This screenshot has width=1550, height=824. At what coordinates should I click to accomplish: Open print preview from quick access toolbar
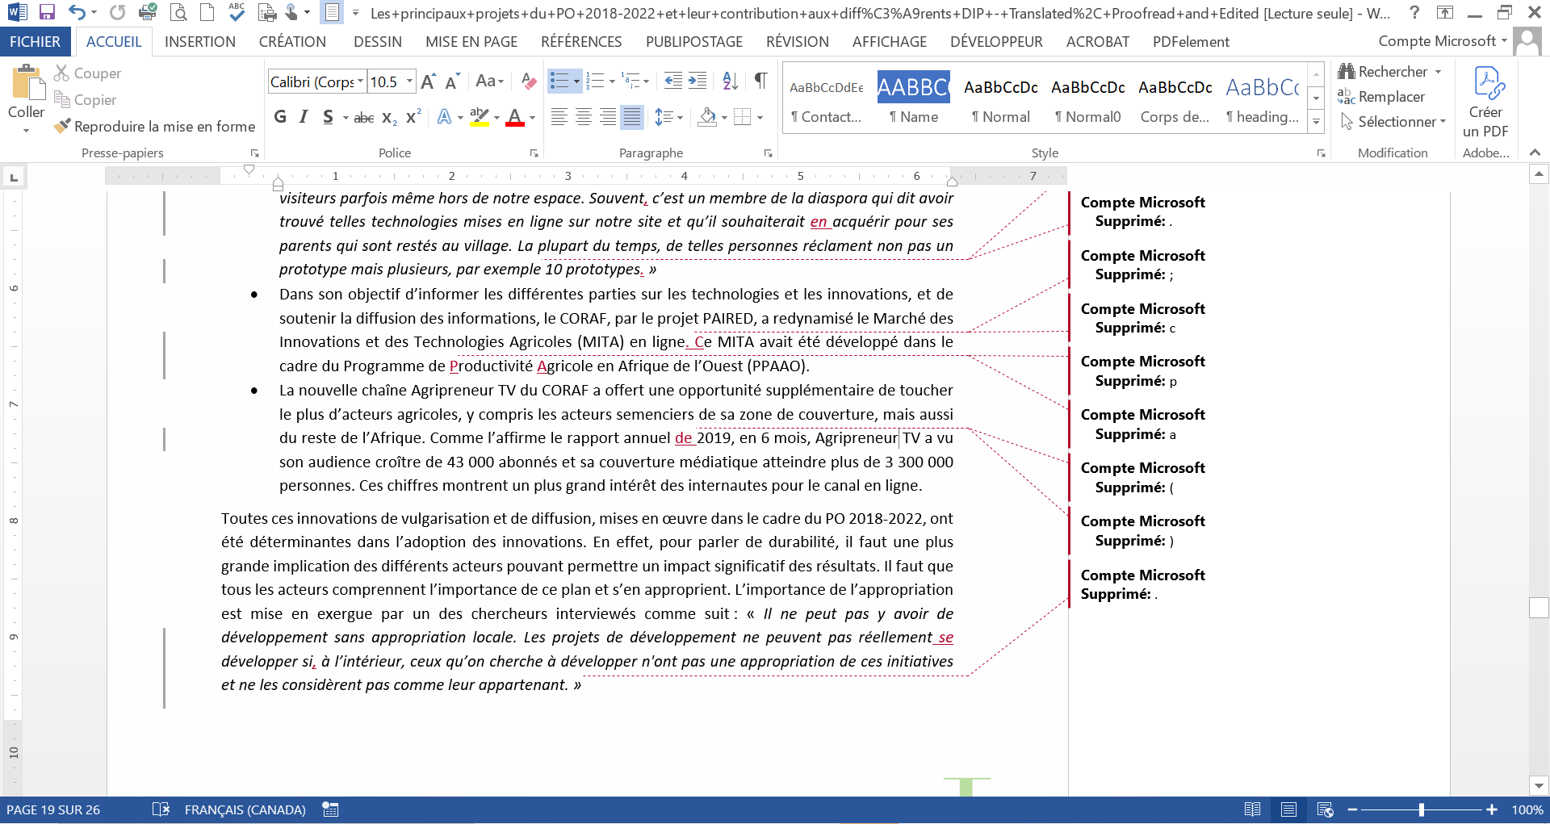178,12
